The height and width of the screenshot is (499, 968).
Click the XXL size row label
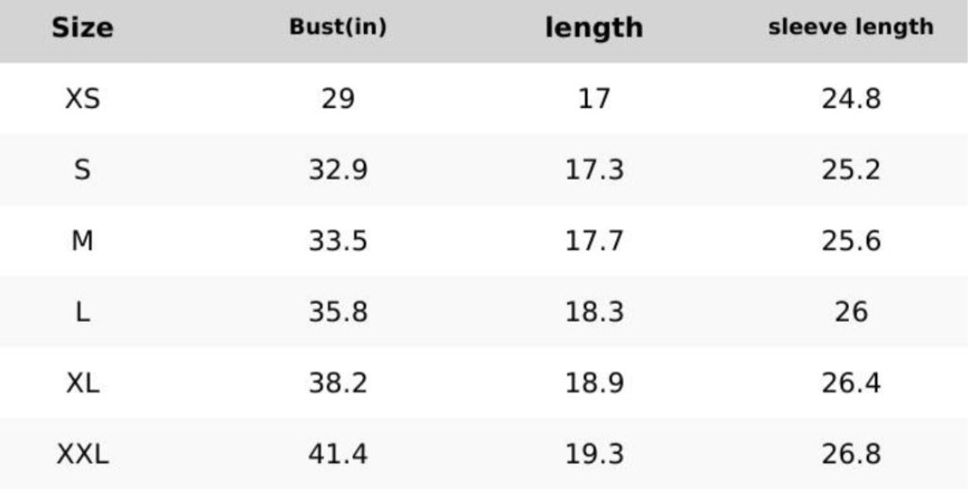tap(82, 454)
